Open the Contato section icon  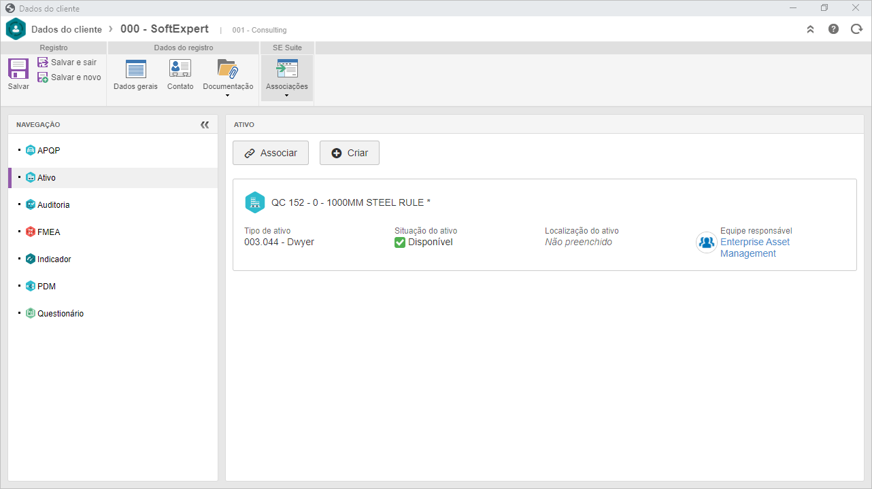point(180,69)
